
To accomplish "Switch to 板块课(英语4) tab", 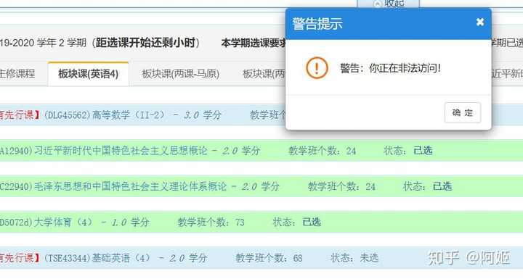I will click(89, 74).
